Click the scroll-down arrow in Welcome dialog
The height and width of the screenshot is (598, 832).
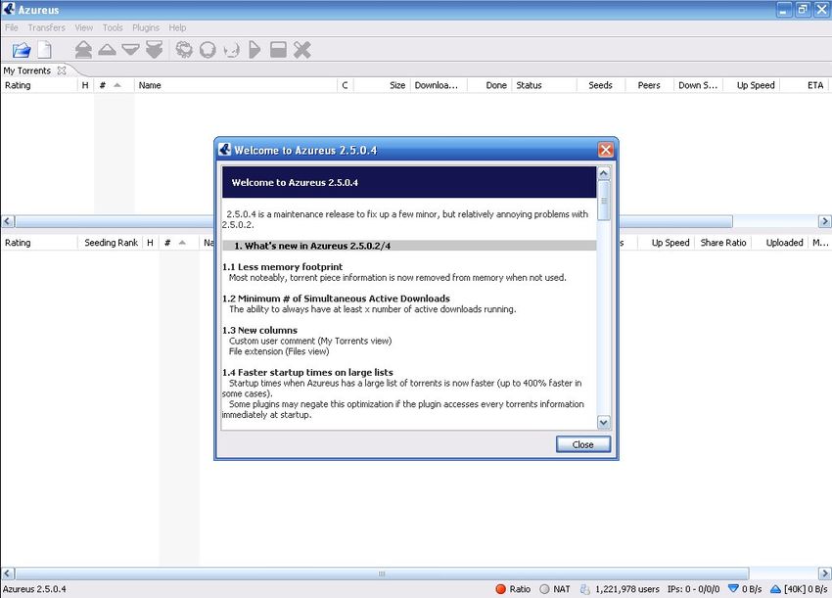603,423
